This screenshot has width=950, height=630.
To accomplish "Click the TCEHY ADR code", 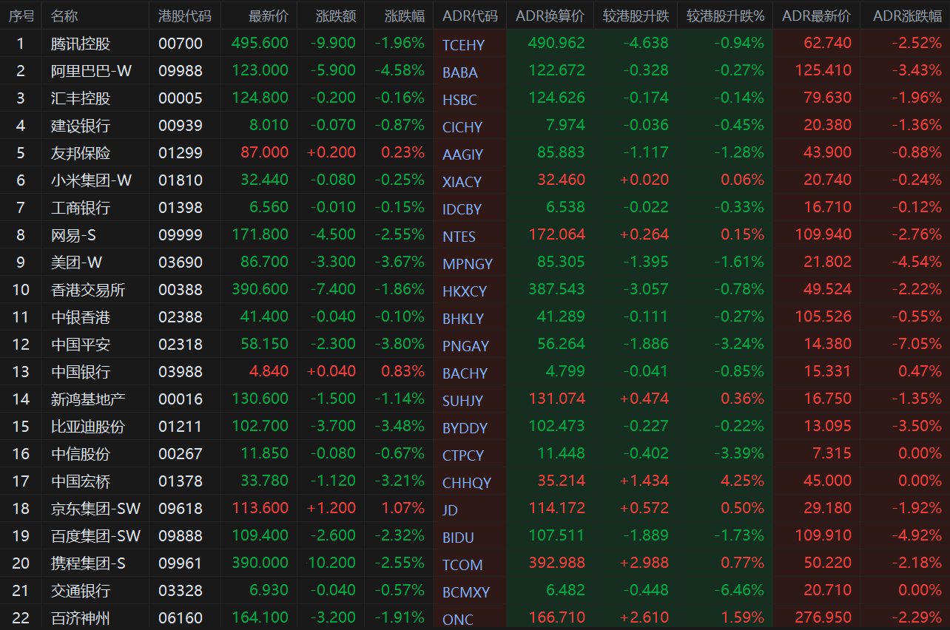I will [x=463, y=45].
